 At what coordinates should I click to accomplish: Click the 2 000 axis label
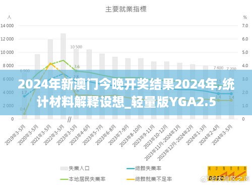[x=8, y=106]
